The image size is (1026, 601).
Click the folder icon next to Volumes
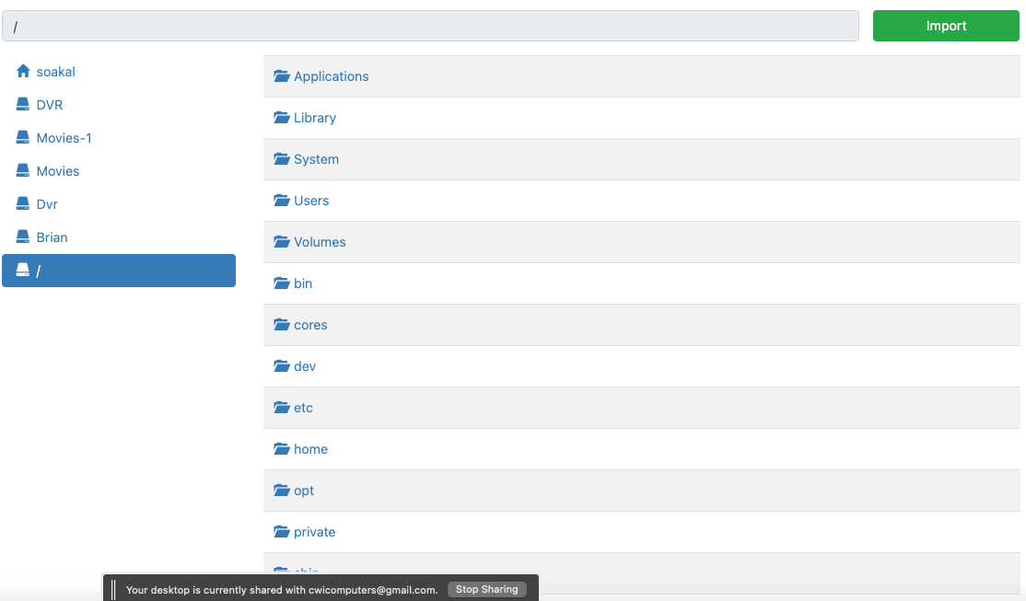(x=282, y=242)
